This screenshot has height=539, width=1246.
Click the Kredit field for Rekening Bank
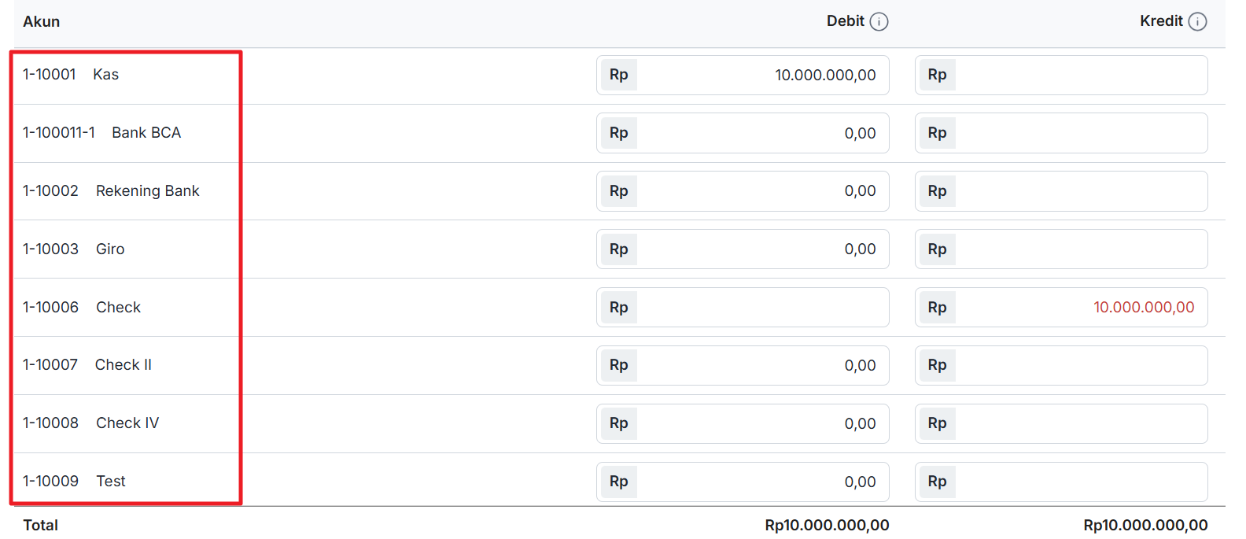(x=1080, y=191)
